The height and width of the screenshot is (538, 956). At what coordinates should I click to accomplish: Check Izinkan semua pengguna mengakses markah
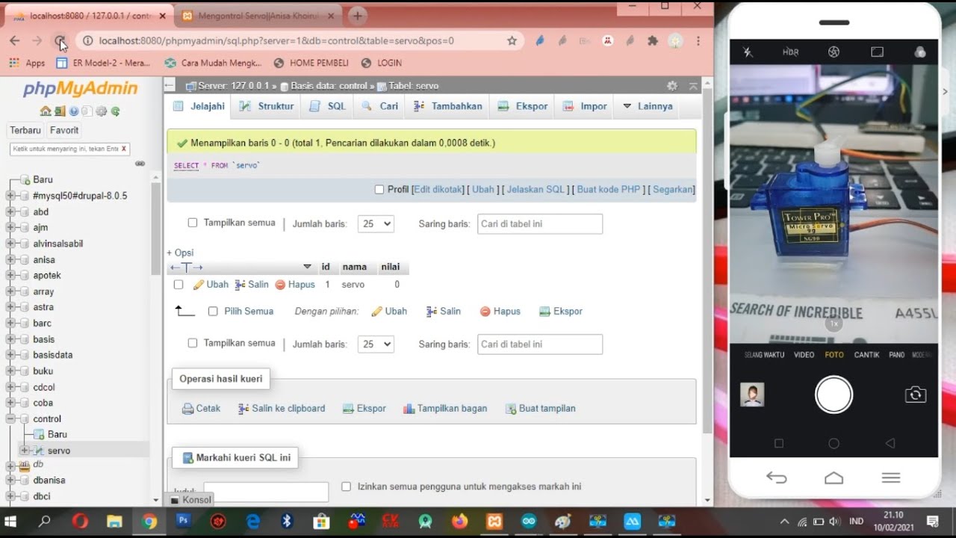tap(346, 486)
